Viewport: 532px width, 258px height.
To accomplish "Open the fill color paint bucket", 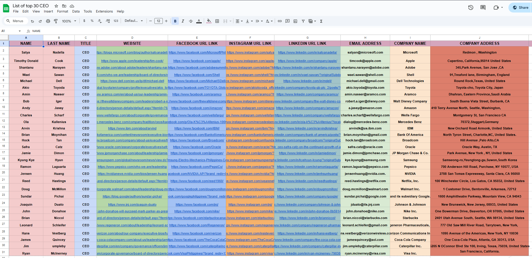I will (x=209, y=21).
